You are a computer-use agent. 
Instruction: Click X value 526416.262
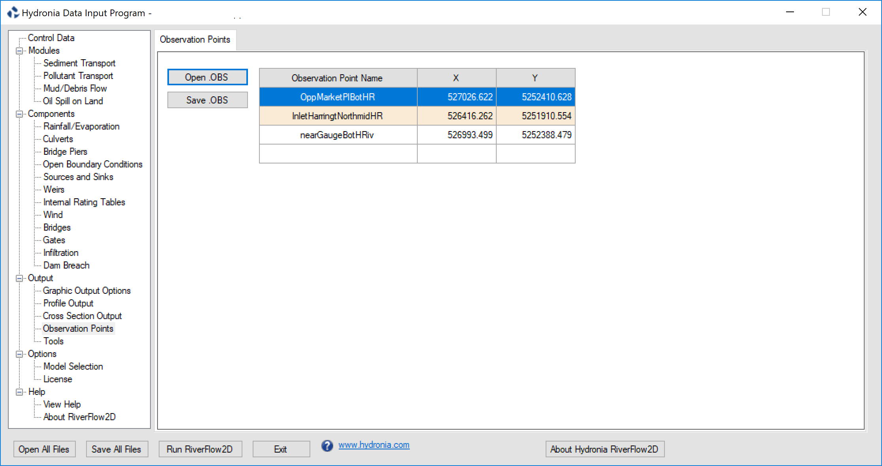click(457, 116)
